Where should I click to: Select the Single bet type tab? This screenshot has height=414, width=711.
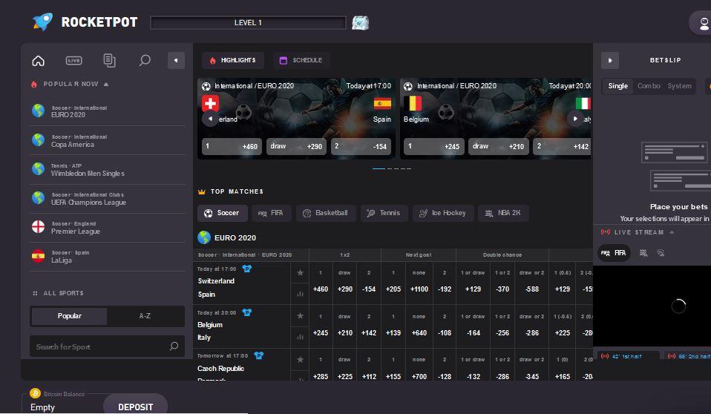[618, 86]
